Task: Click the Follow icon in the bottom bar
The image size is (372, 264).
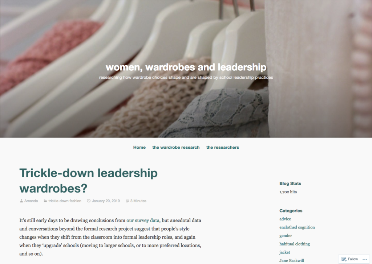Action: (344, 259)
